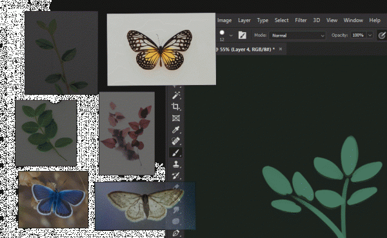This screenshot has width=387, height=238.
Task: Select the History Brush tool
Action: [x=175, y=175]
